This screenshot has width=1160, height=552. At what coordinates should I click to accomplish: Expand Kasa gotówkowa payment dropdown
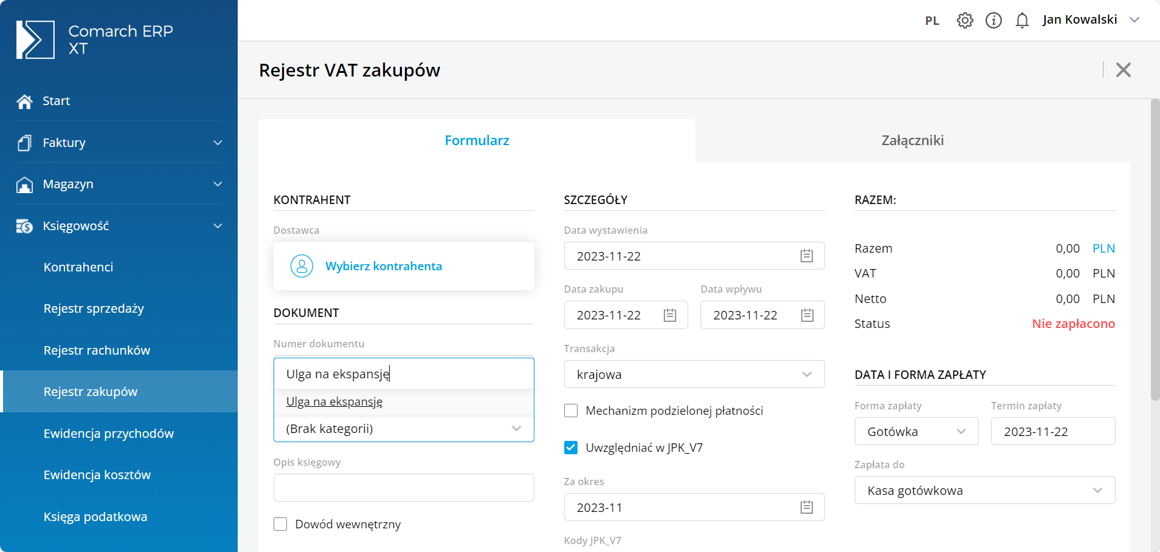click(x=985, y=490)
